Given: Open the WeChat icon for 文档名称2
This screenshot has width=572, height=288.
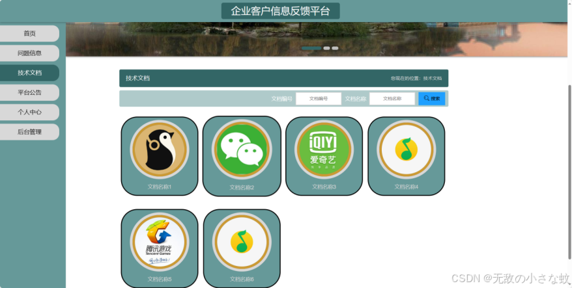Looking at the screenshot, I should click(x=242, y=150).
